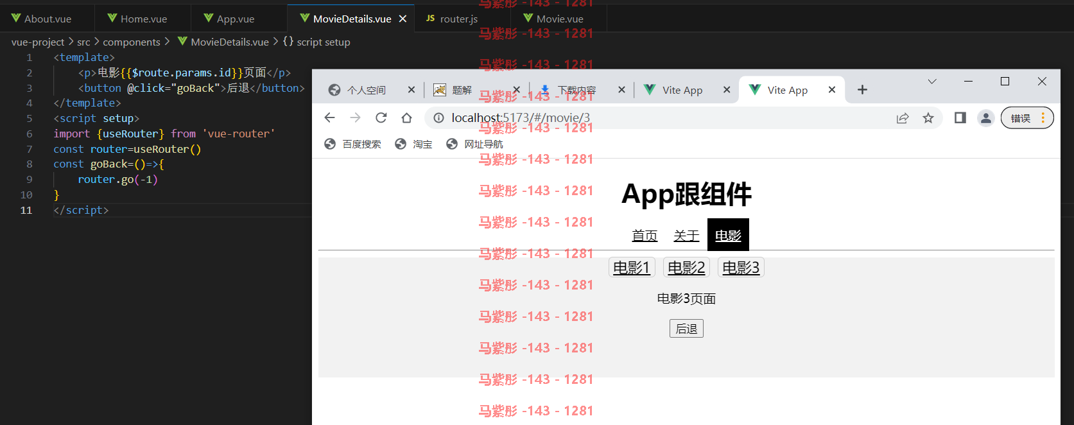Open components folder breadcrumb
The height and width of the screenshot is (425, 1074).
tap(132, 42)
